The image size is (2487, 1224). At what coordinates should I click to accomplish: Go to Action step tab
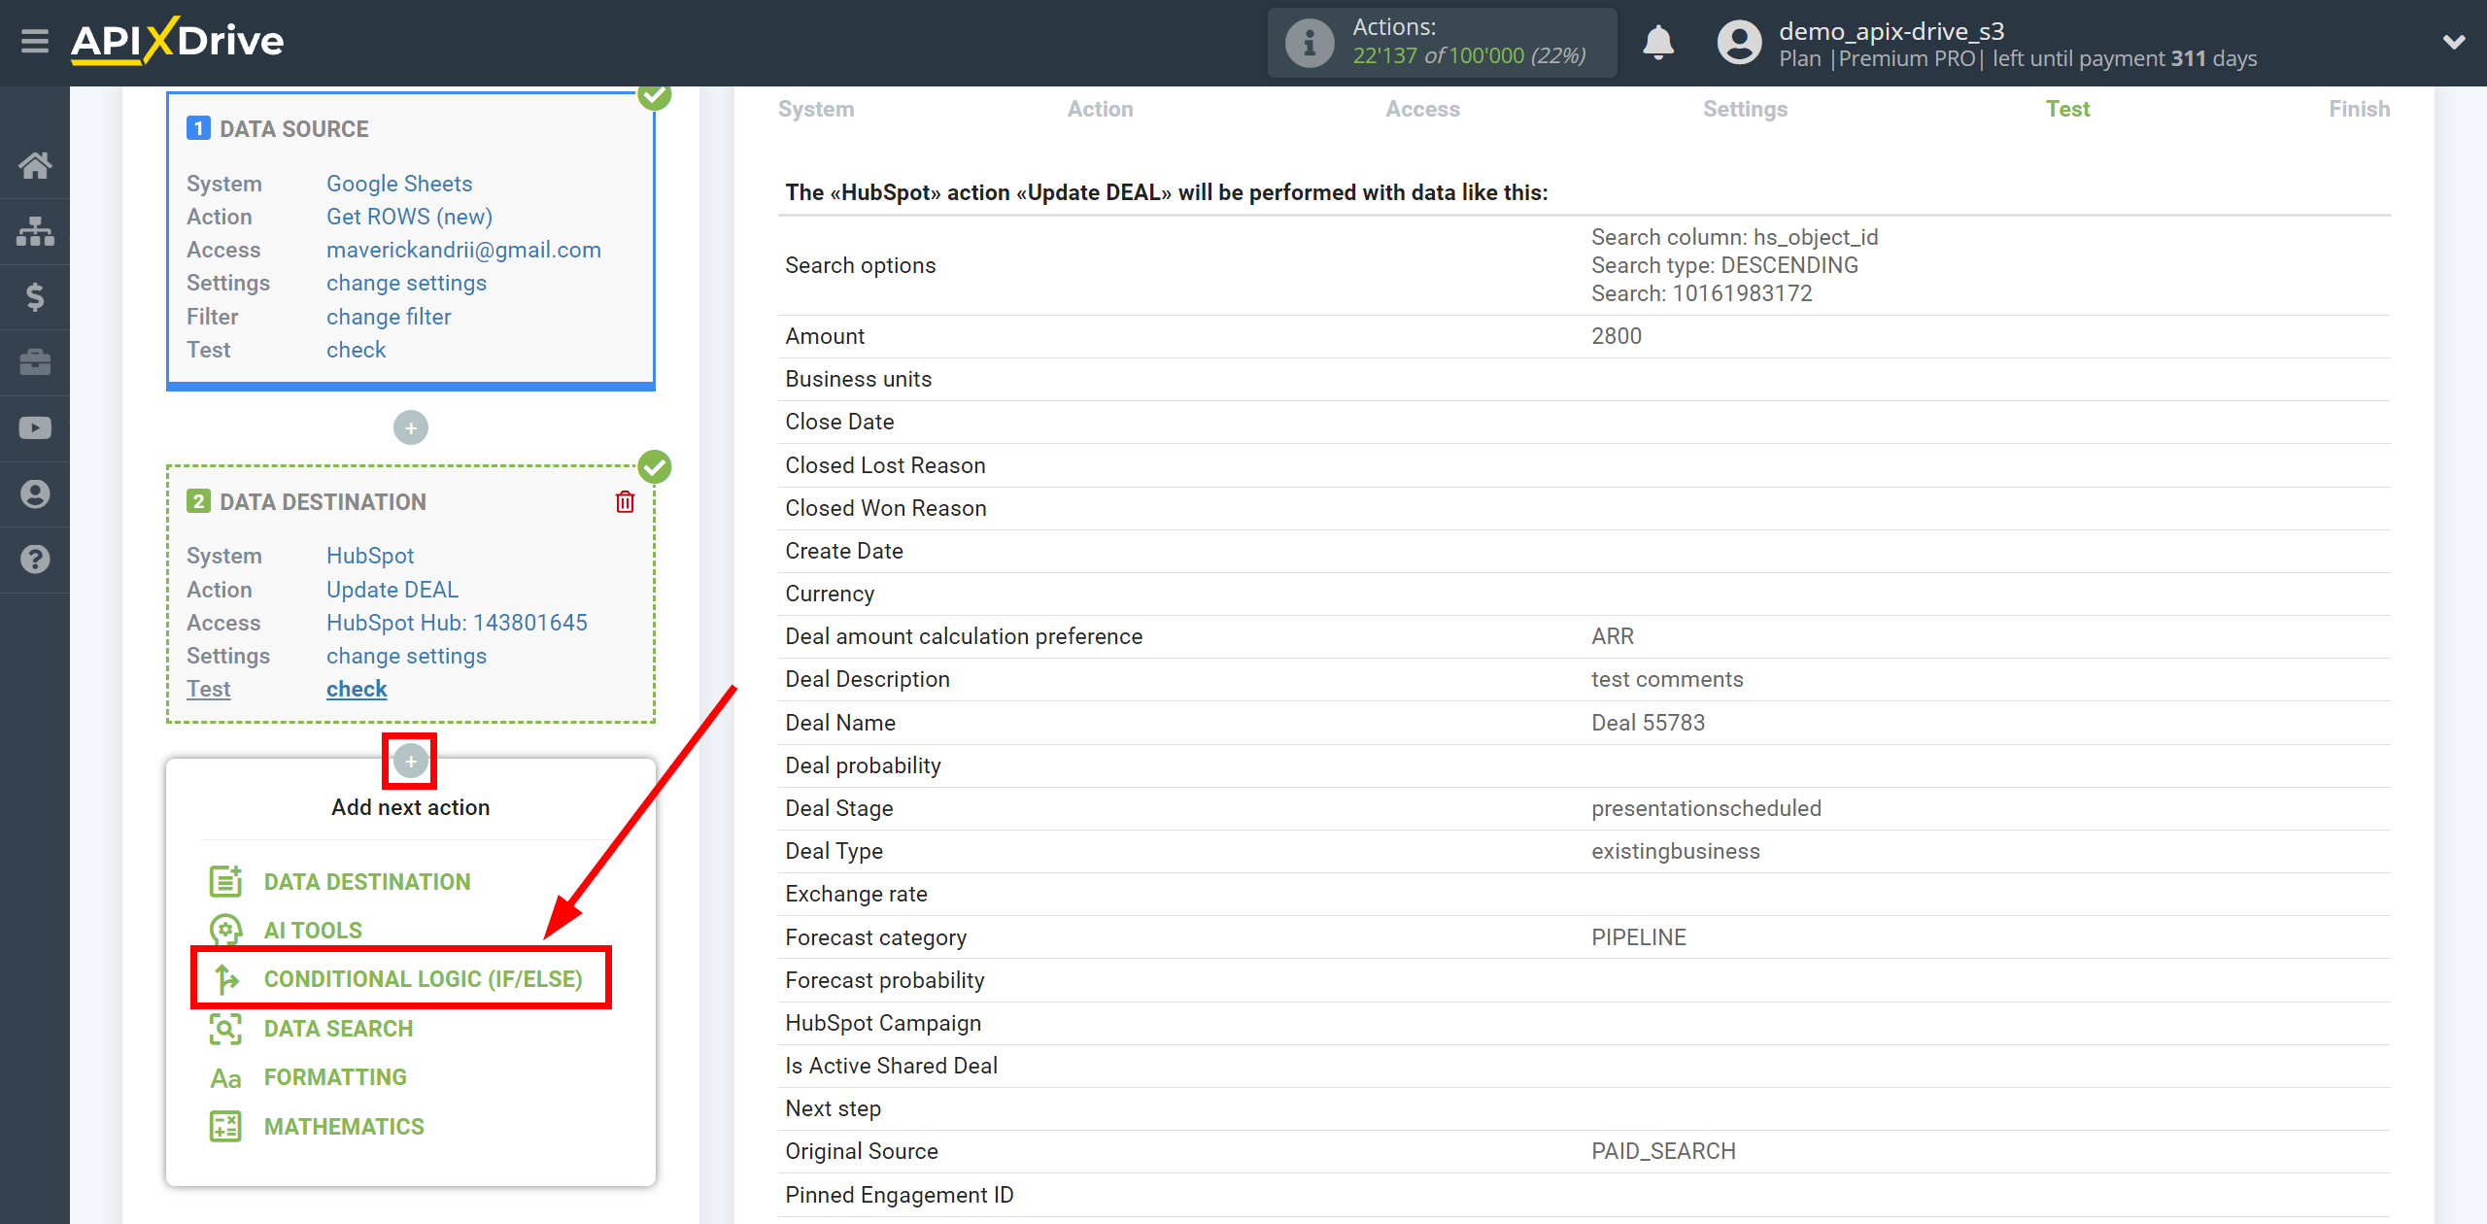click(1100, 109)
